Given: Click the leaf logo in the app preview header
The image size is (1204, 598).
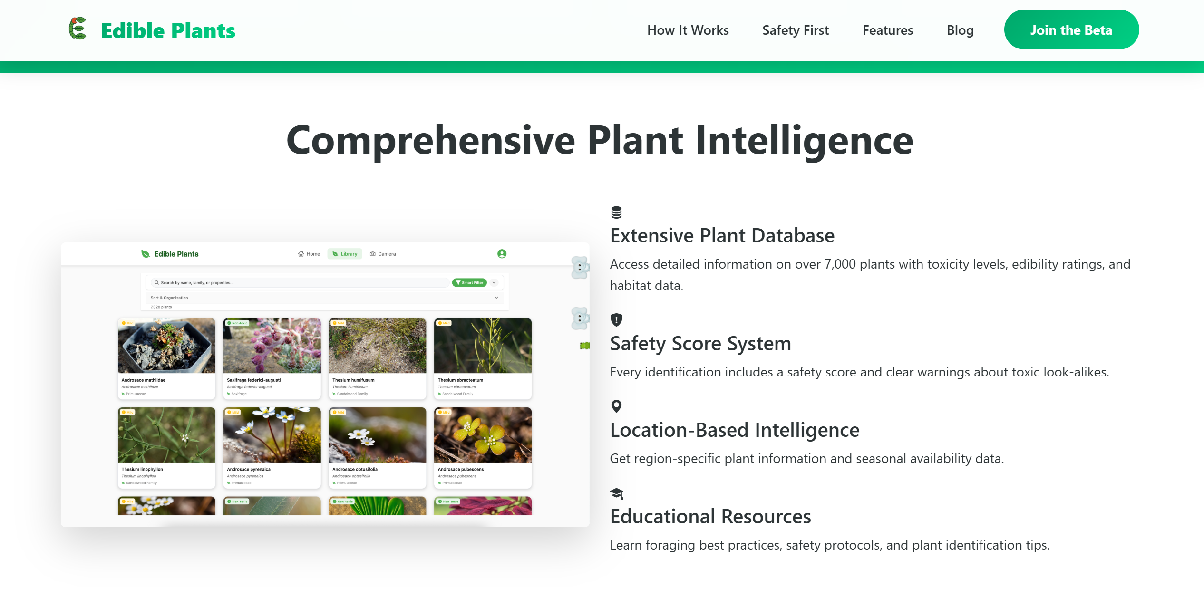Looking at the screenshot, I should pyautogui.click(x=146, y=253).
